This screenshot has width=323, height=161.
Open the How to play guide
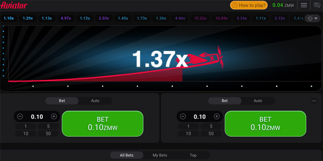pyautogui.click(x=249, y=5)
